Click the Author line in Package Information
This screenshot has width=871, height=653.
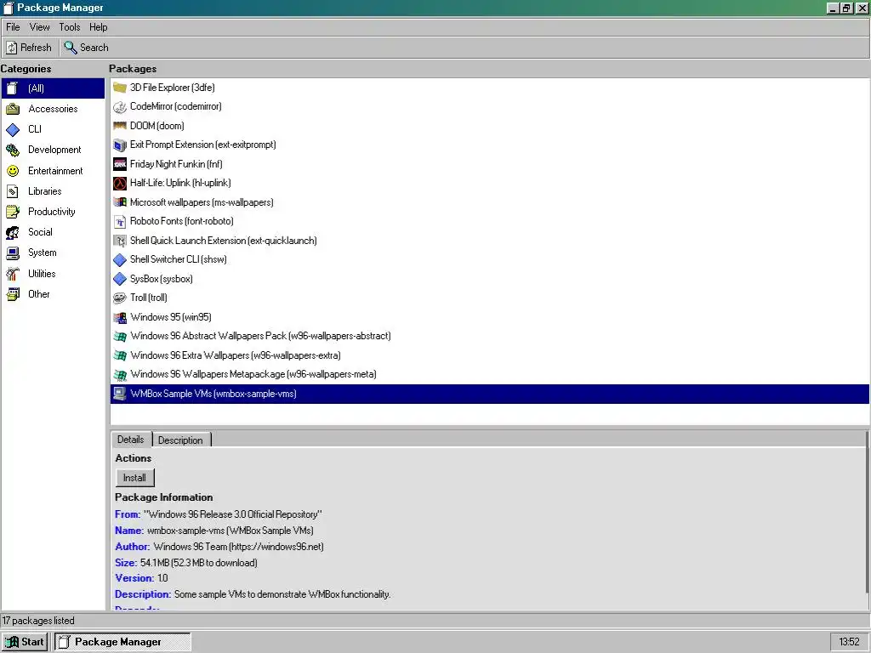click(219, 547)
